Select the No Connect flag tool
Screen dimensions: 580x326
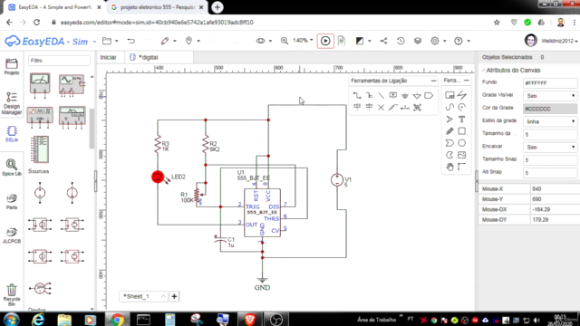click(381, 107)
